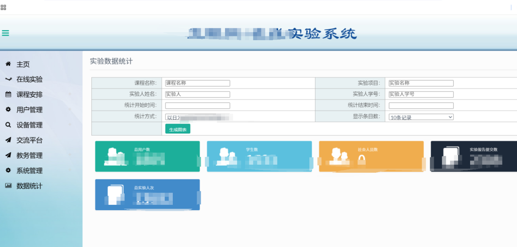Click the 生成图表 button
517x247 pixels.
tap(178, 129)
